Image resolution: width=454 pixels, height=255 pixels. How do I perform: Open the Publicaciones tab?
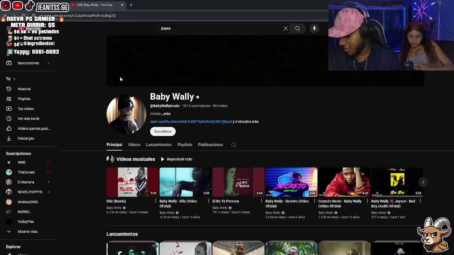pyautogui.click(x=210, y=144)
